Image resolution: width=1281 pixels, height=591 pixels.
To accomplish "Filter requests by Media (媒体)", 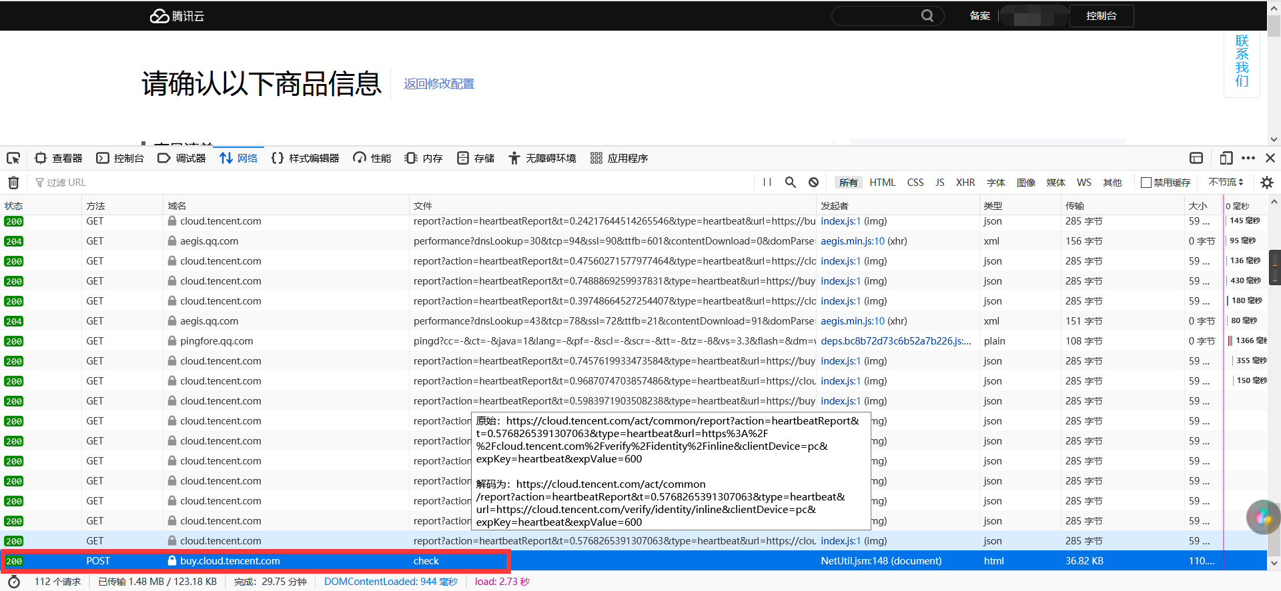I will click(x=1055, y=182).
